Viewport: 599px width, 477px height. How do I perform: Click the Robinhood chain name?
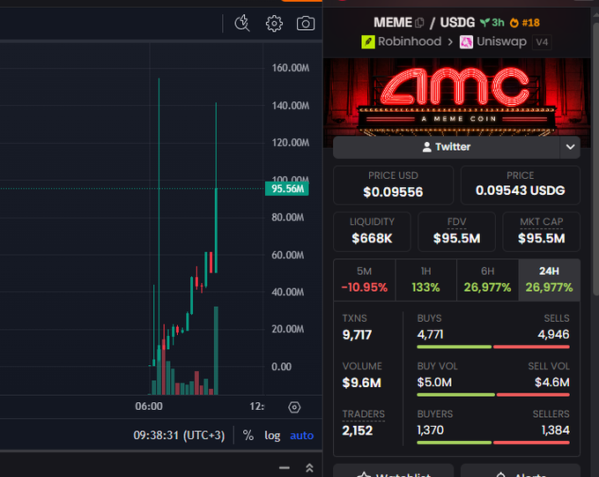(x=410, y=41)
